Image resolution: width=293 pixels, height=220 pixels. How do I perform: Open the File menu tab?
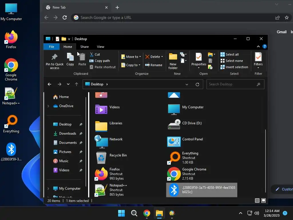coord(52,47)
